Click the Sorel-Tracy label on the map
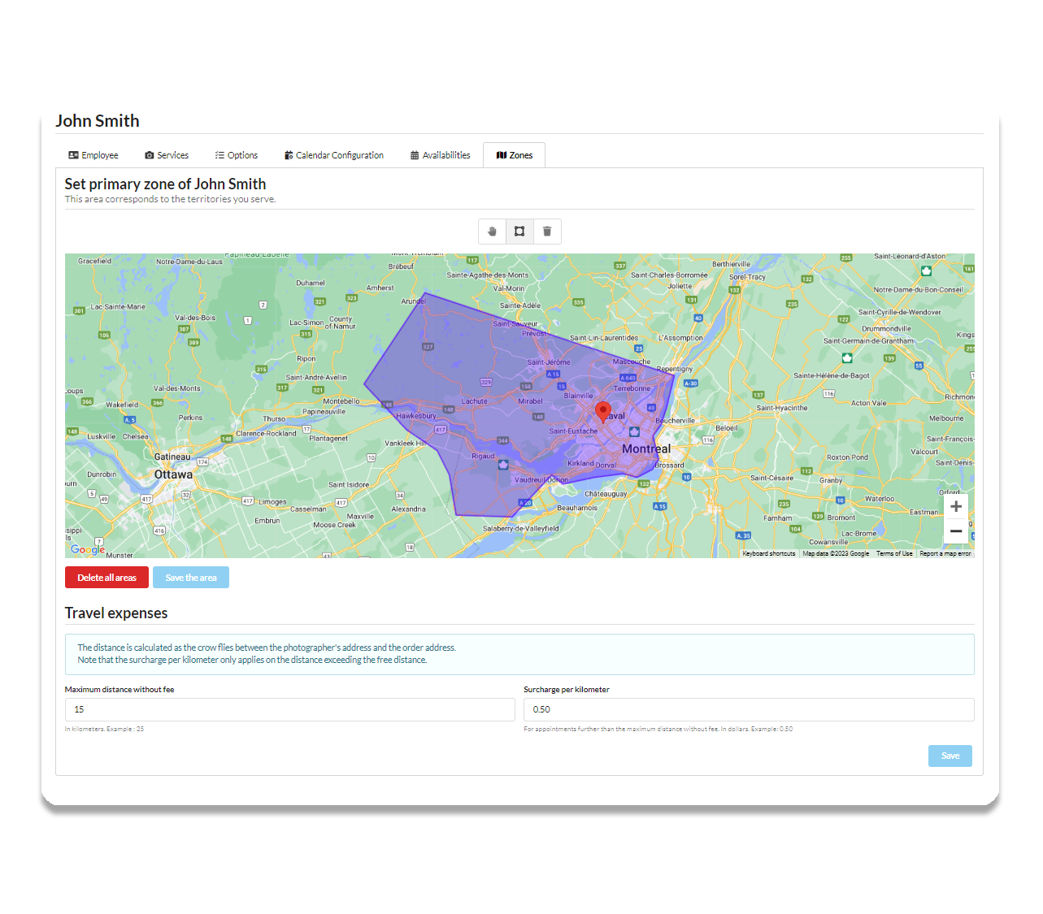 747,277
